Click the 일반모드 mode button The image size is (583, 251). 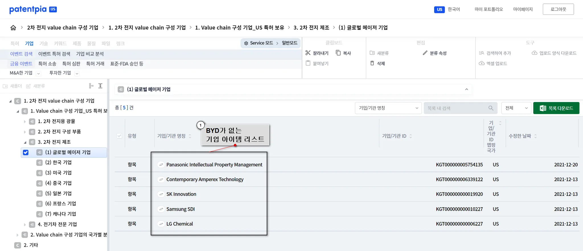[x=290, y=43]
